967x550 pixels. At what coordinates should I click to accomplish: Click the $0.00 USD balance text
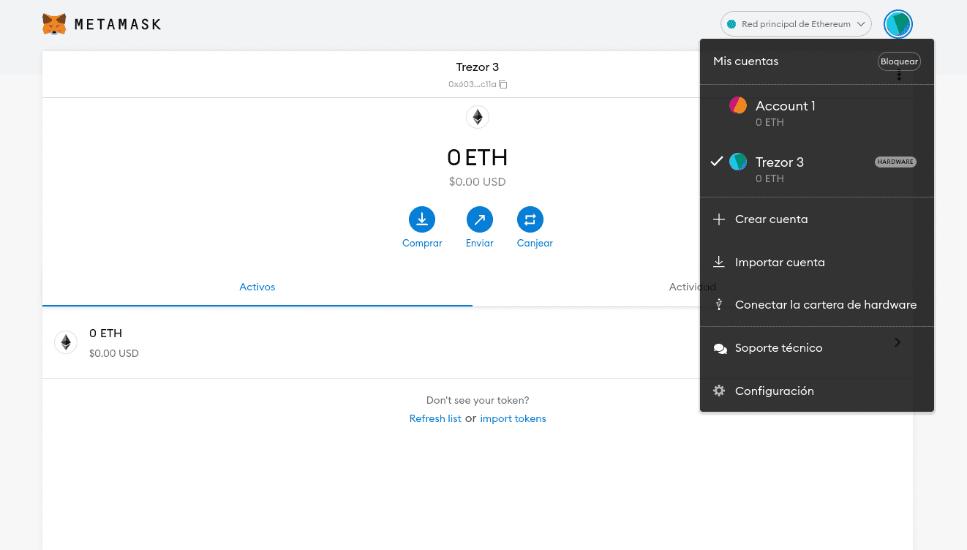(x=477, y=182)
